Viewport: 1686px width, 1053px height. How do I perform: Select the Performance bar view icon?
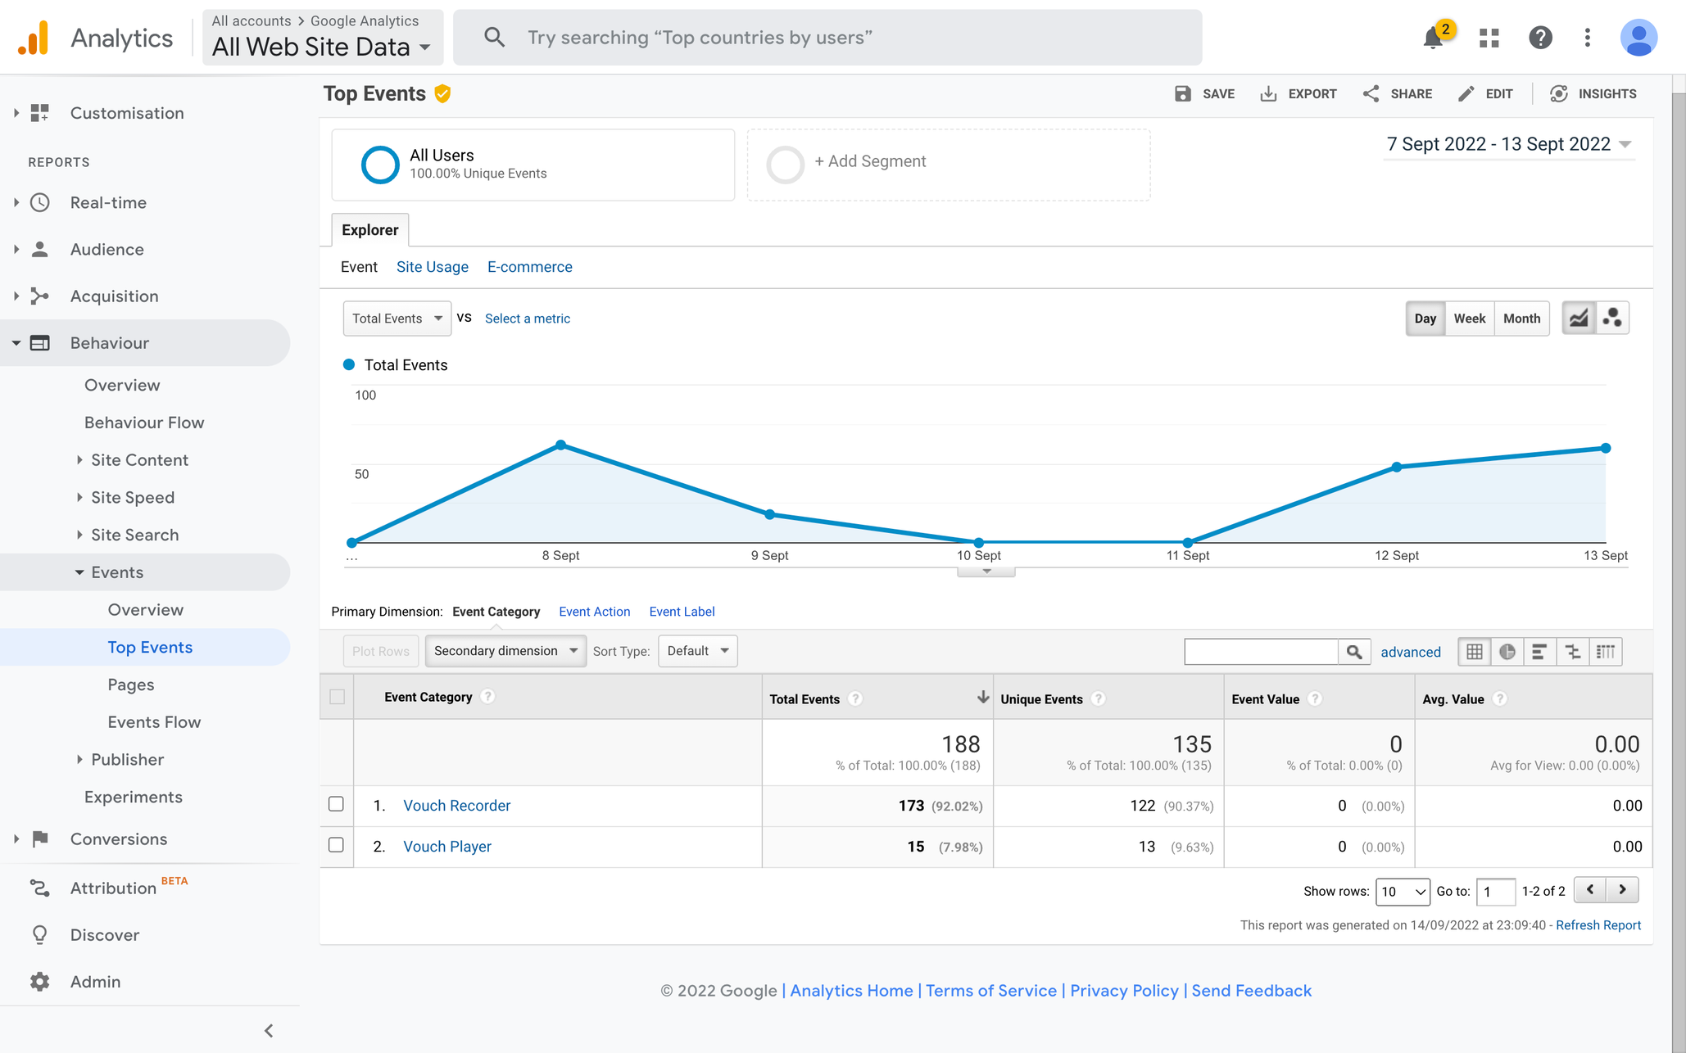(1539, 652)
